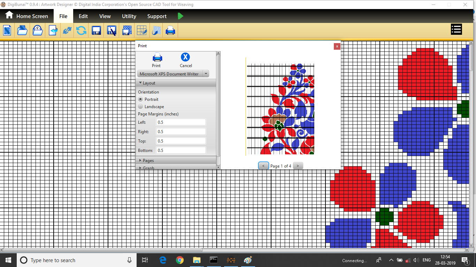Go to previous preview page

pyautogui.click(x=263, y=166)
